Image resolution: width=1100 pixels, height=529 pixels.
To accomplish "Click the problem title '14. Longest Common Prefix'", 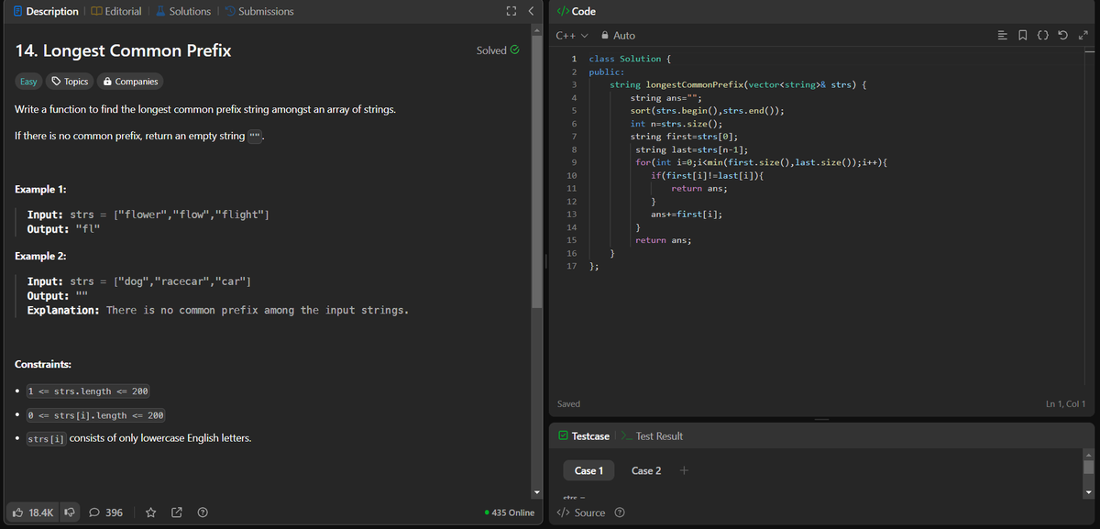I will click(x=124, y=50).
